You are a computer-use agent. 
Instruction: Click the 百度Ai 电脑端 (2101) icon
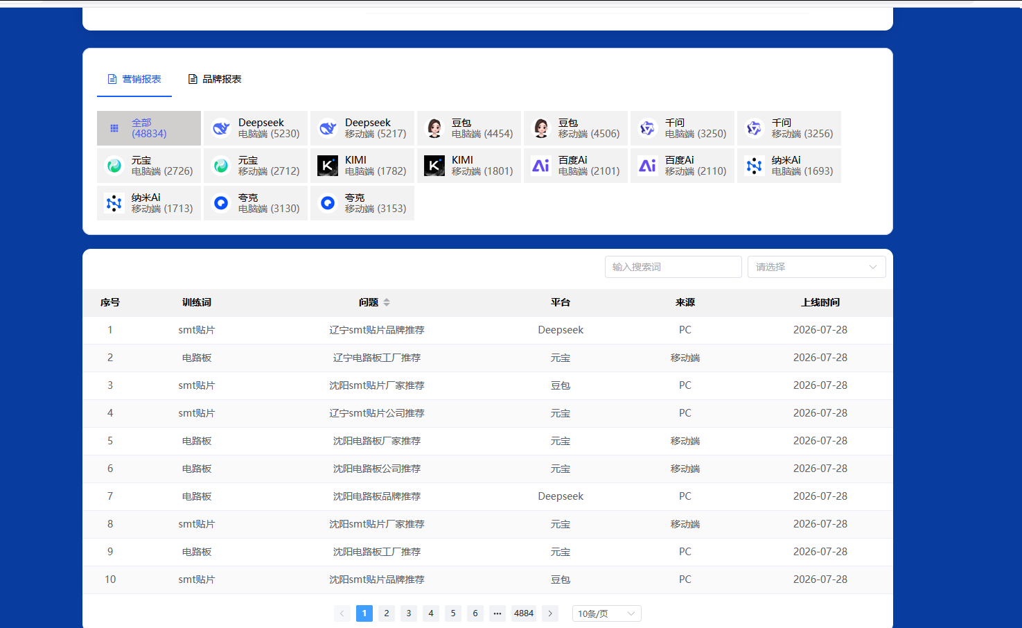(x=541, y=166)
